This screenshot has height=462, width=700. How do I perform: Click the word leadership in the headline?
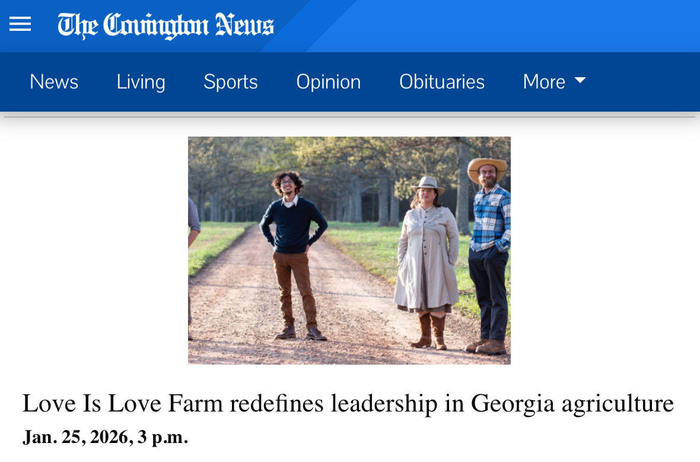[384, 404]
